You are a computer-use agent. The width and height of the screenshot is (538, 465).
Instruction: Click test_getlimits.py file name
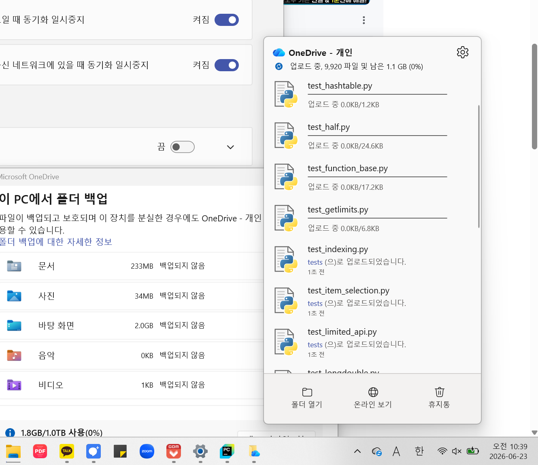[338, 210]
